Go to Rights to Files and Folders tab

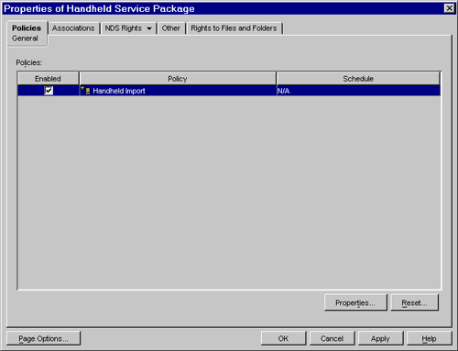click(234, 28)
